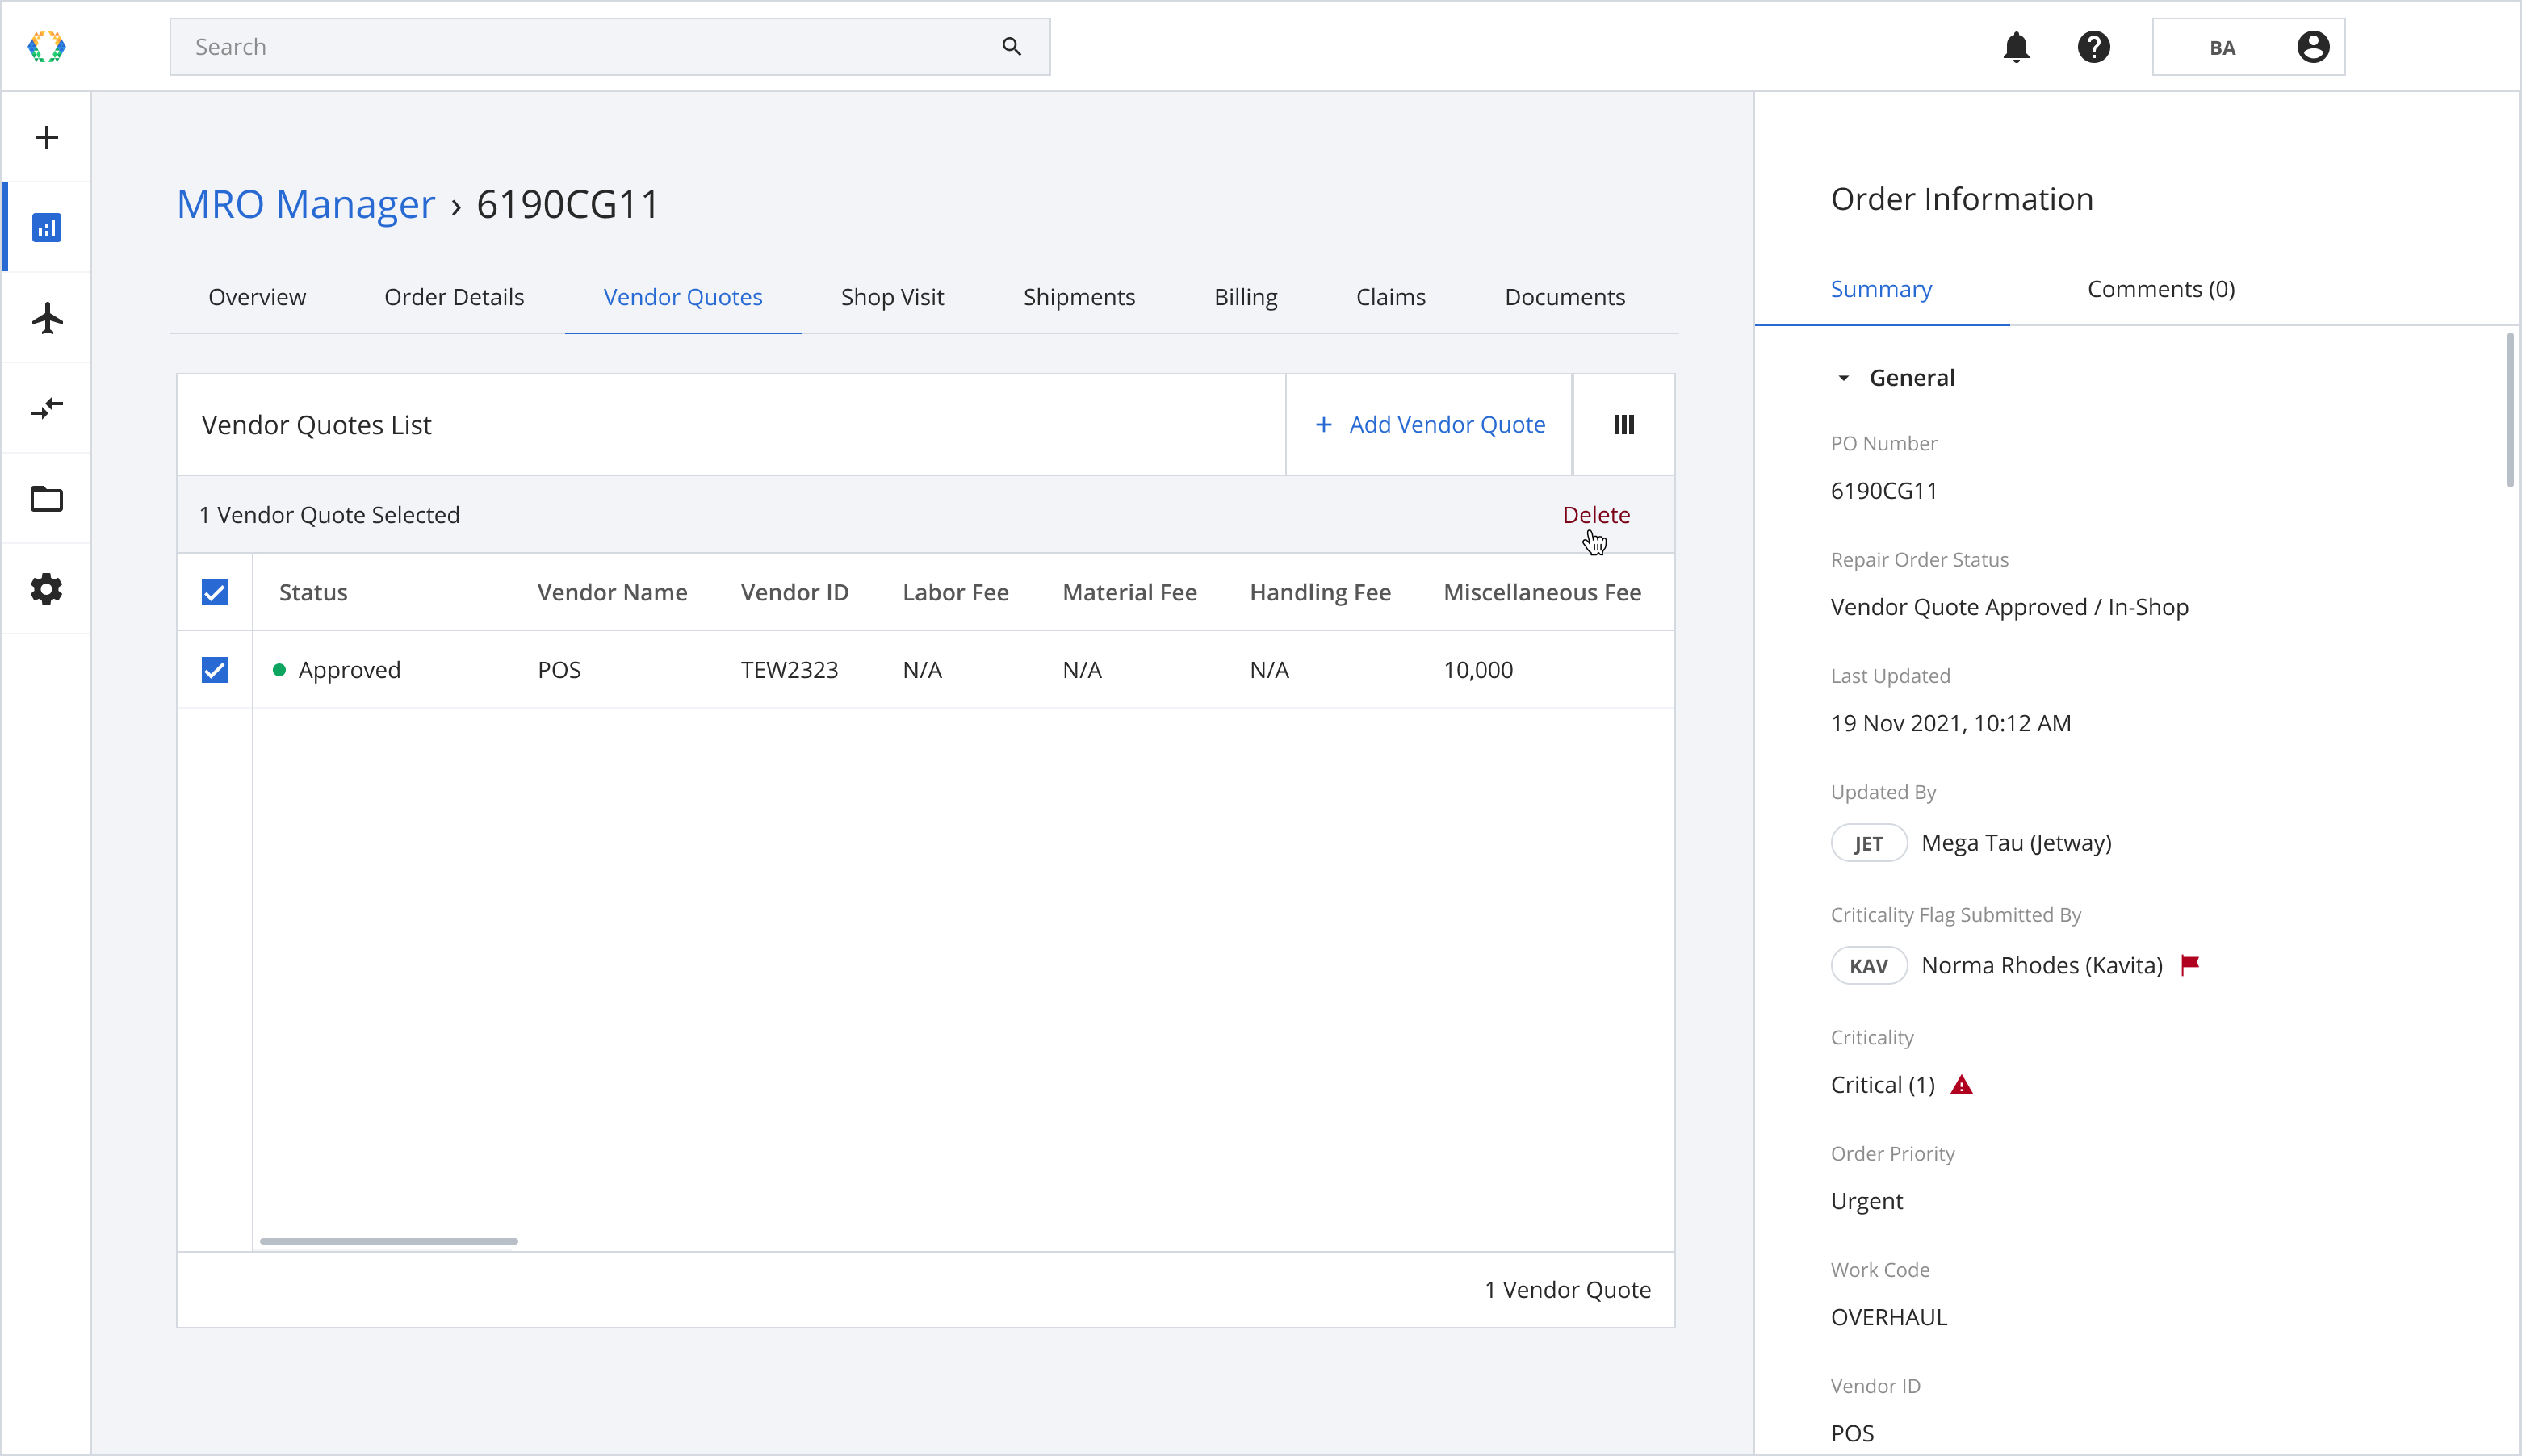Click Mega Tau (Jetway) name
The height and width of the screenshot is (1456, 2522).
[x=2016, y=843]
